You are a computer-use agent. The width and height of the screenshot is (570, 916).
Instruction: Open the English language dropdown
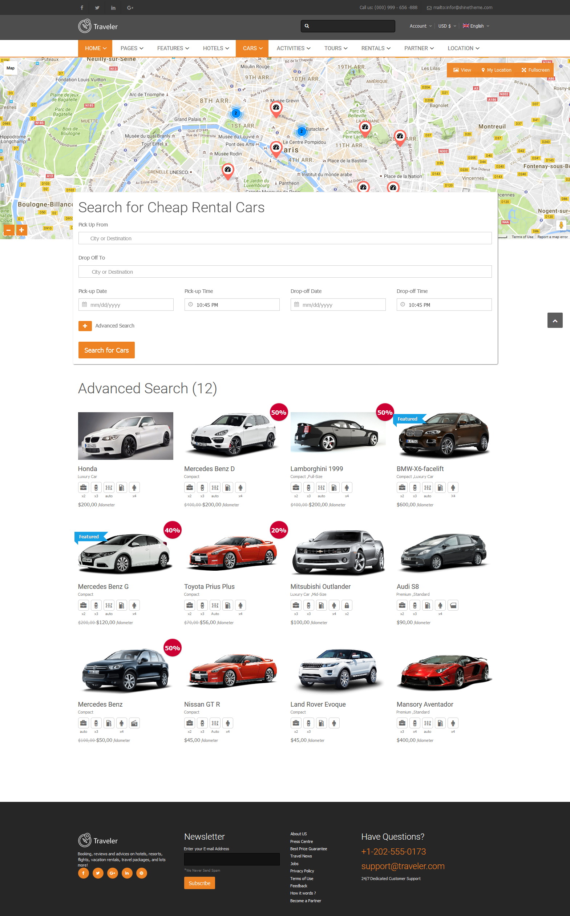476,26
